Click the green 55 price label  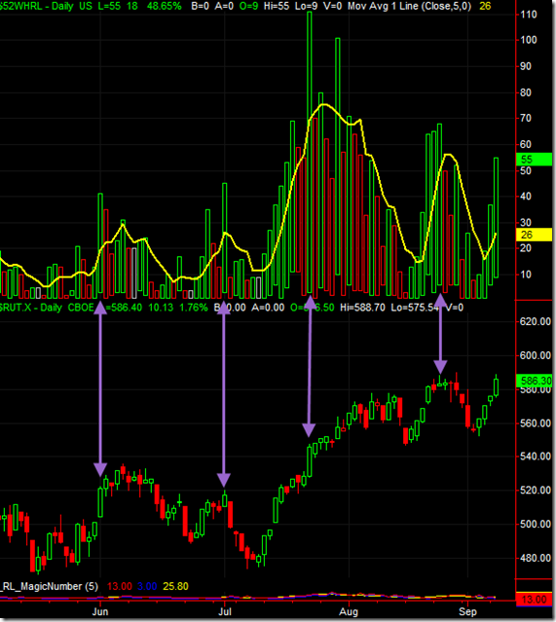(x=534, y=160)
